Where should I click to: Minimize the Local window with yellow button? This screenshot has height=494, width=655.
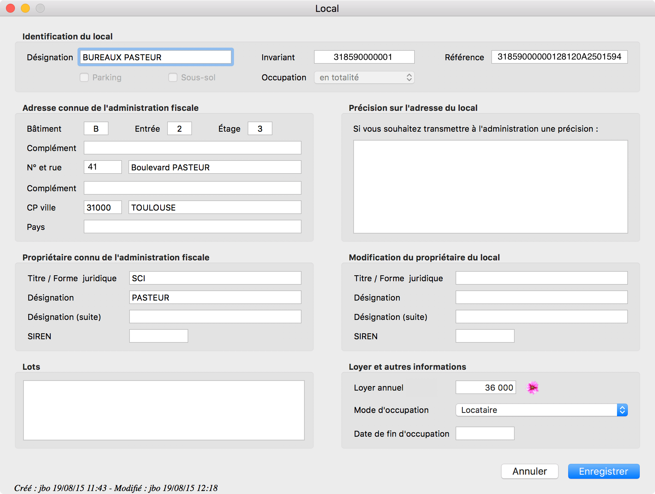25,8
